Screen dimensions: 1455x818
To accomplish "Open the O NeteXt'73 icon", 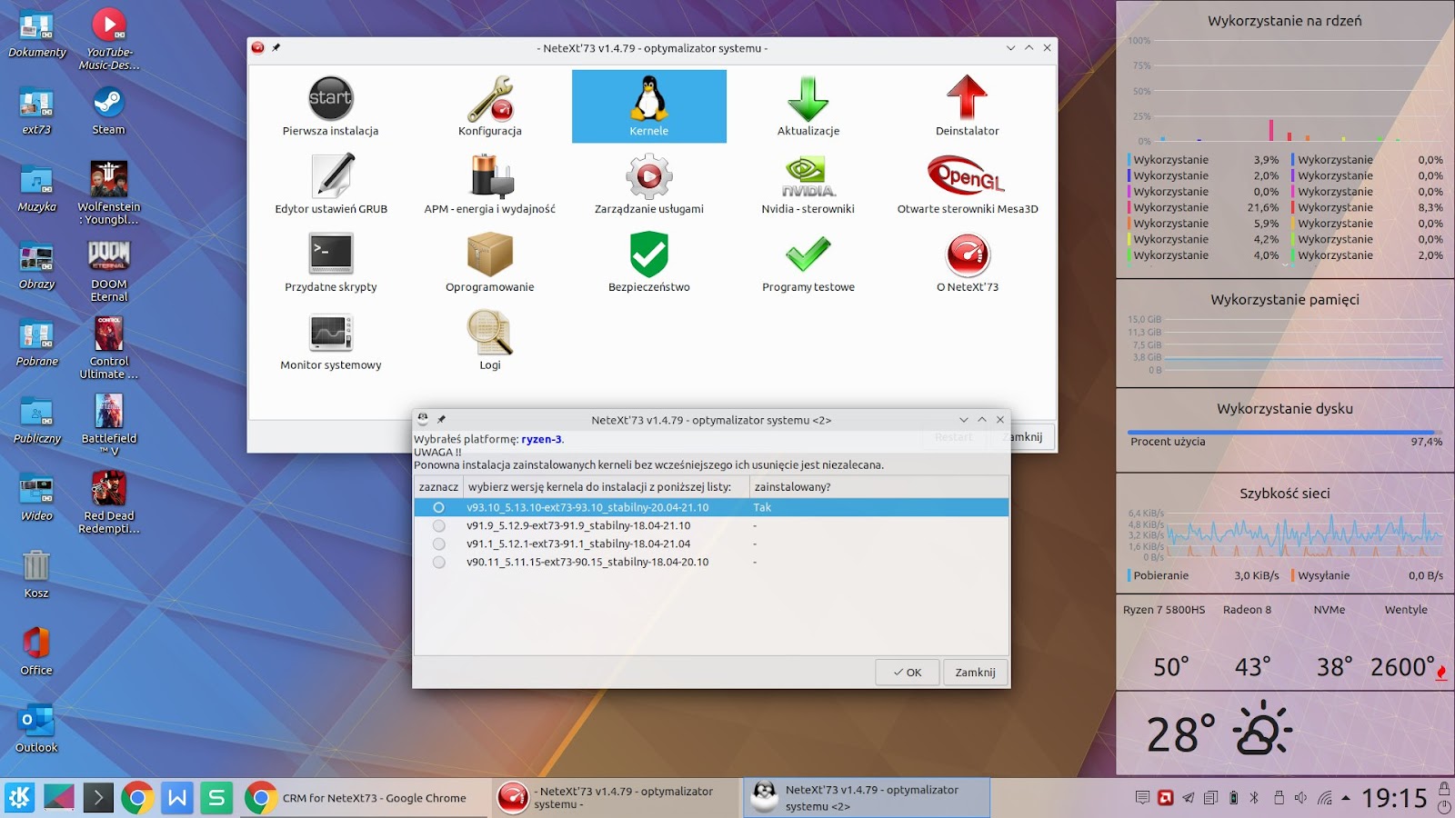I will (968, 263).
